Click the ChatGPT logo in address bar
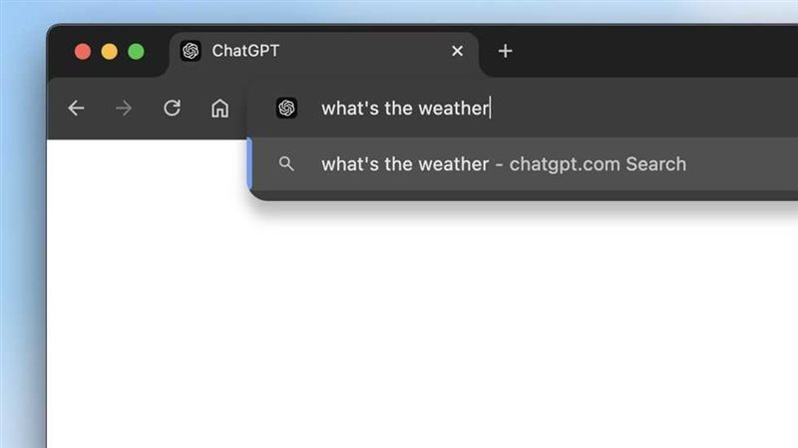This screenshot has width=798, height=448. pyautogui.click(x=286, y=108)
